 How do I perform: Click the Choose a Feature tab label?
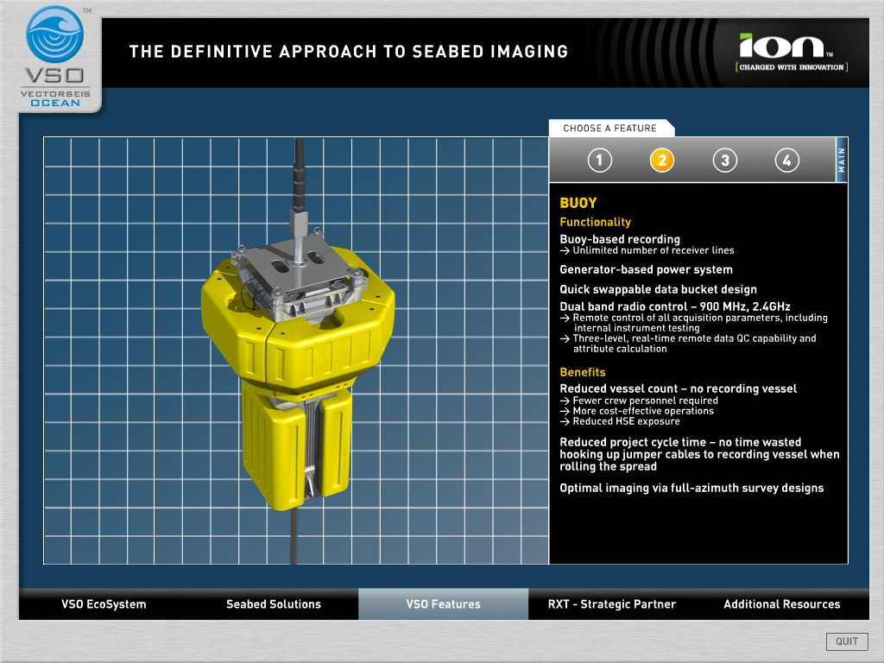click(x=610, y=129)
